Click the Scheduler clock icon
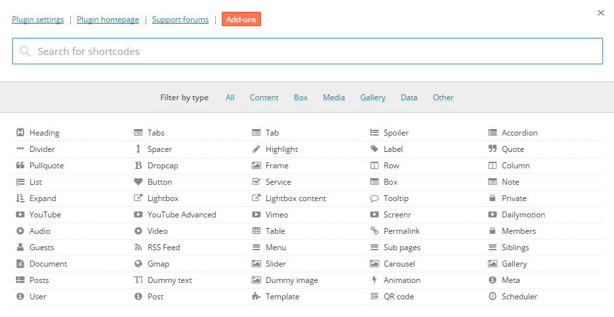The image size is (614, 317). pos(492,296)
